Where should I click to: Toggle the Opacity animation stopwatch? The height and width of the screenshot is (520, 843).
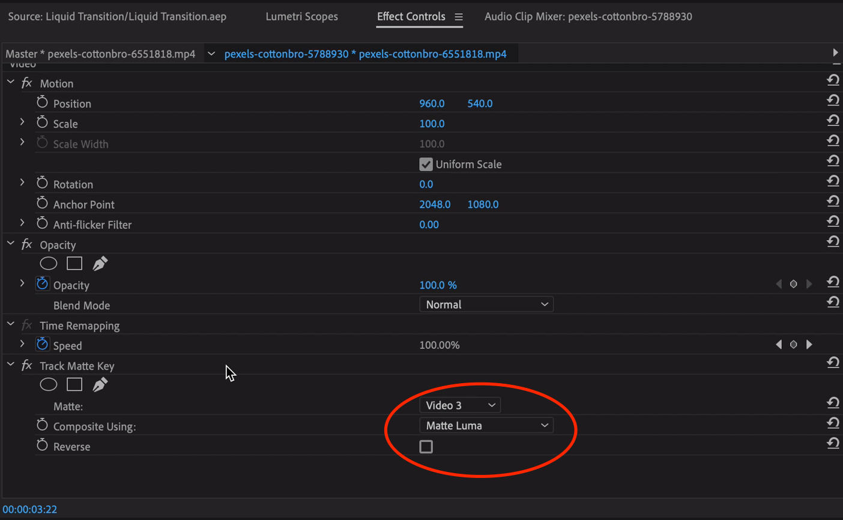42,284
